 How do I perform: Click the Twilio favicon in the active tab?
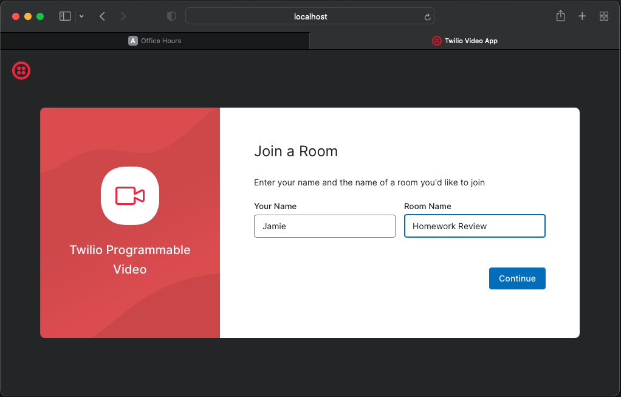[x=437, y=41]
